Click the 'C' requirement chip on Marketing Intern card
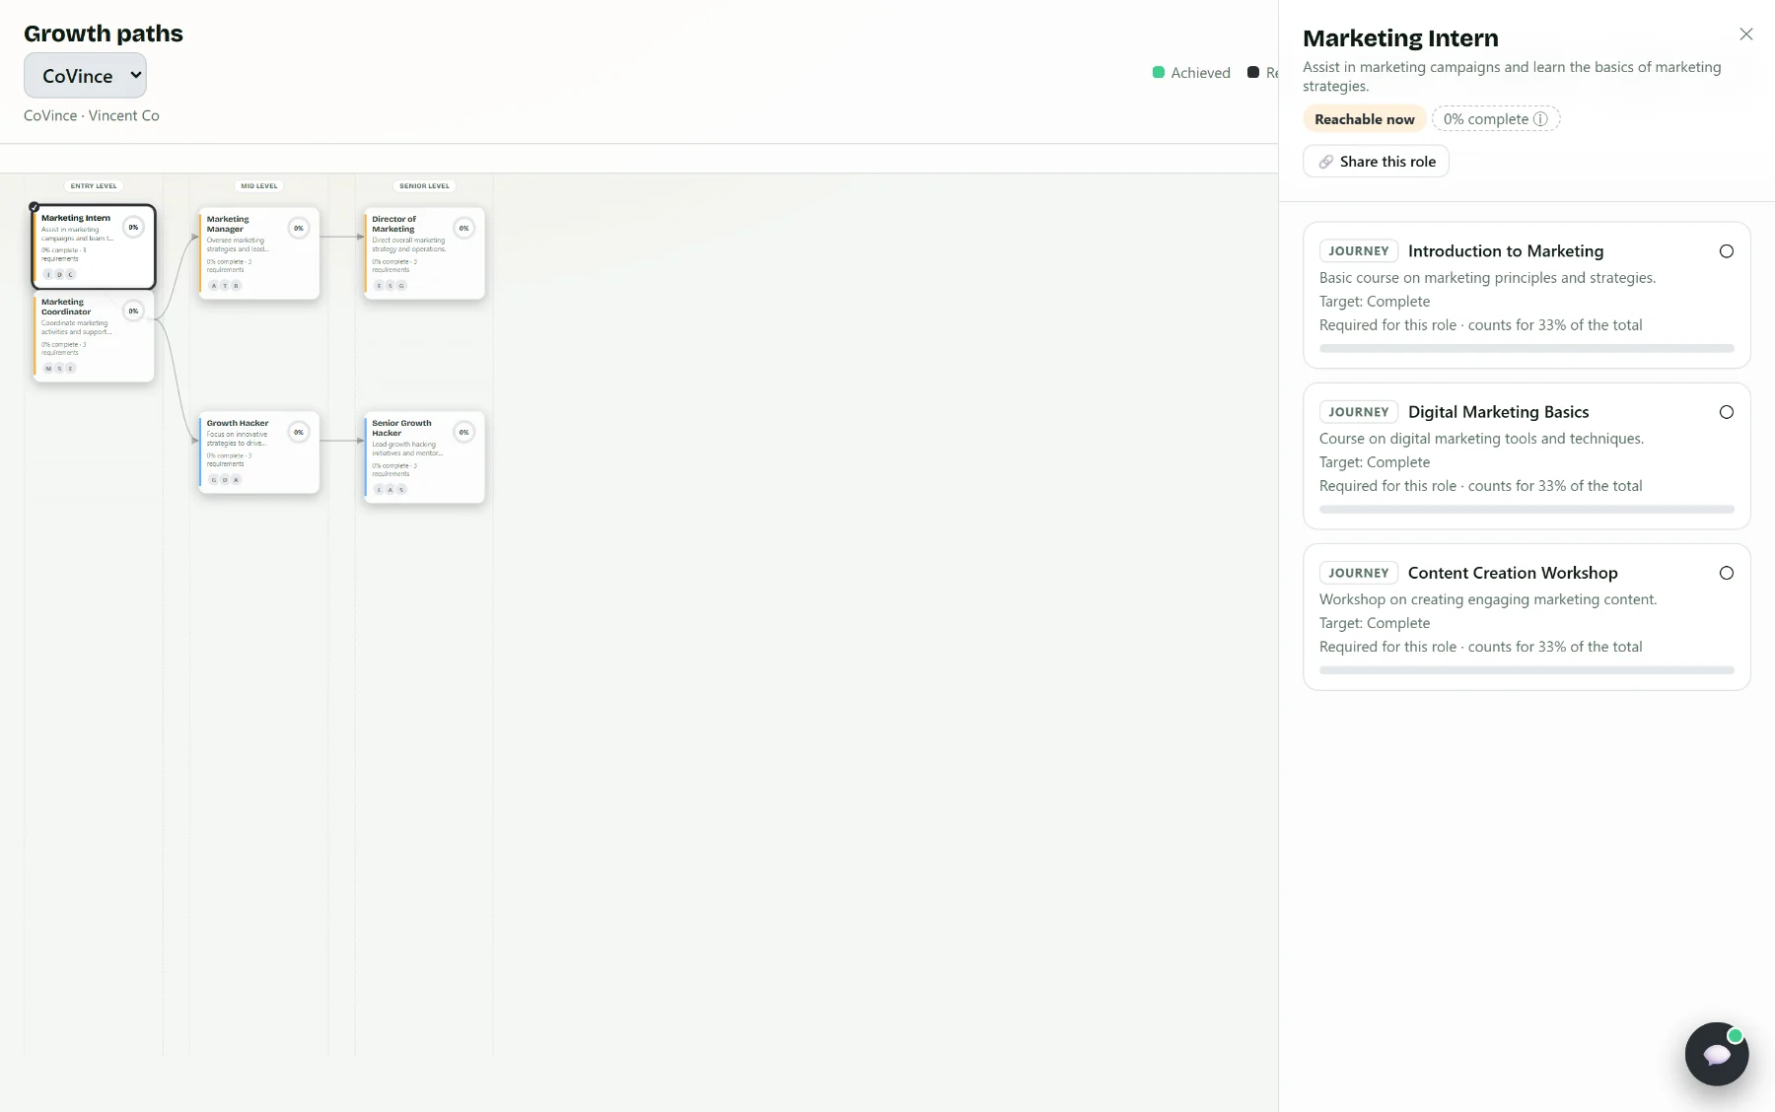Viewport: 1775px width, 1112px height. pos(71,275)
